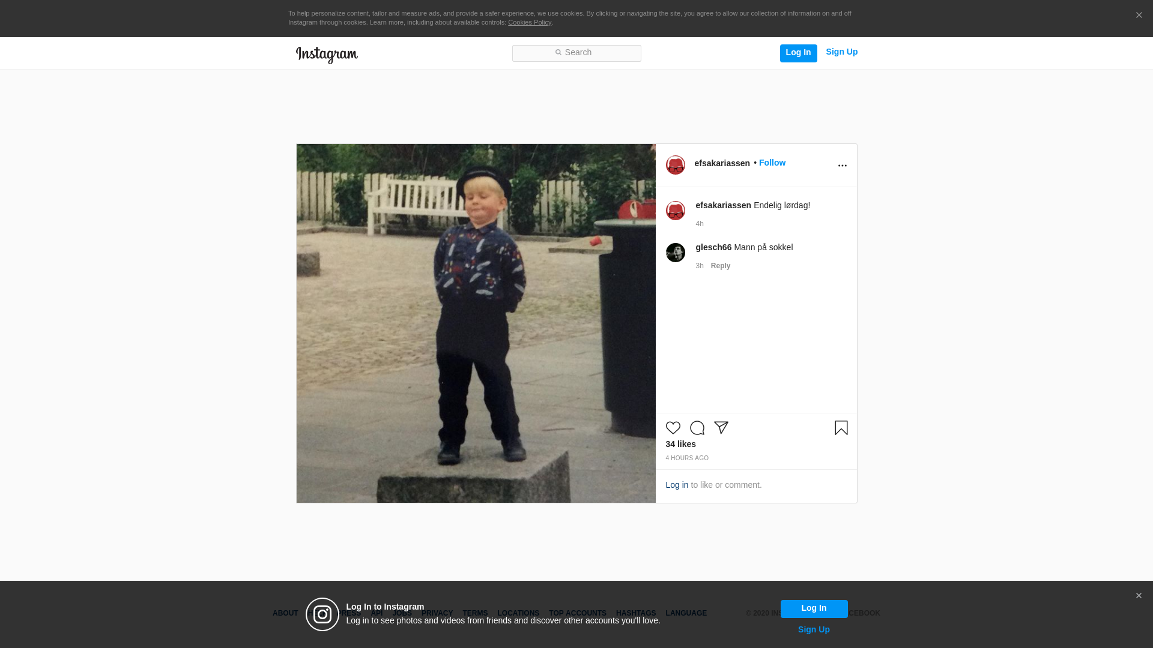This screenshot has width=1153, height=648.
Task: Open post options three-dot menu
Action: click(x=842, y=166)
